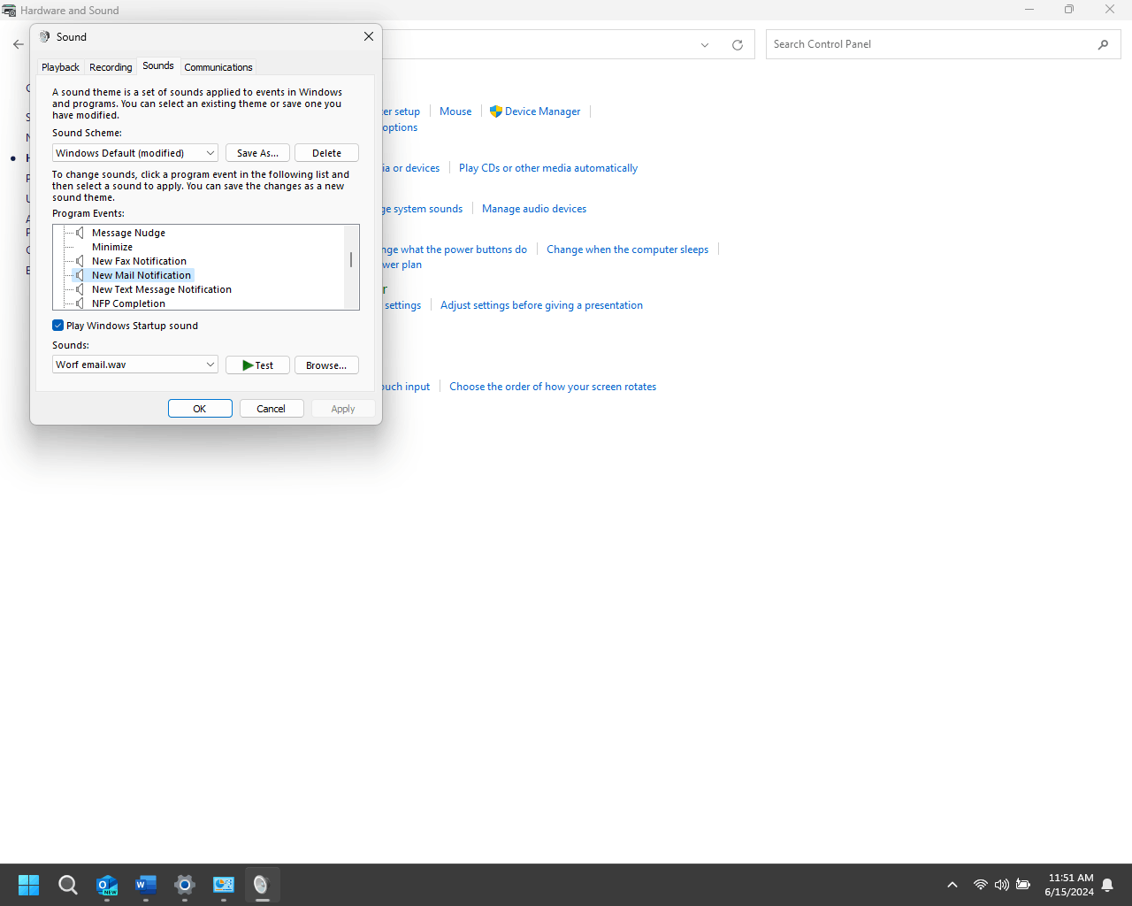This screenshot has width=1132, height=906.
Task: Launch the Settings app from the taskbar
Action: click(184, 884)
